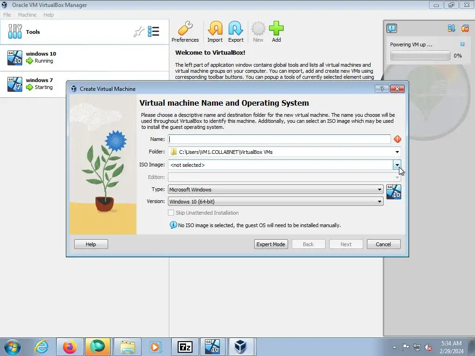475x356 pixels.
Task: Open the Windows Start button
Action: (x=13, y=347)
